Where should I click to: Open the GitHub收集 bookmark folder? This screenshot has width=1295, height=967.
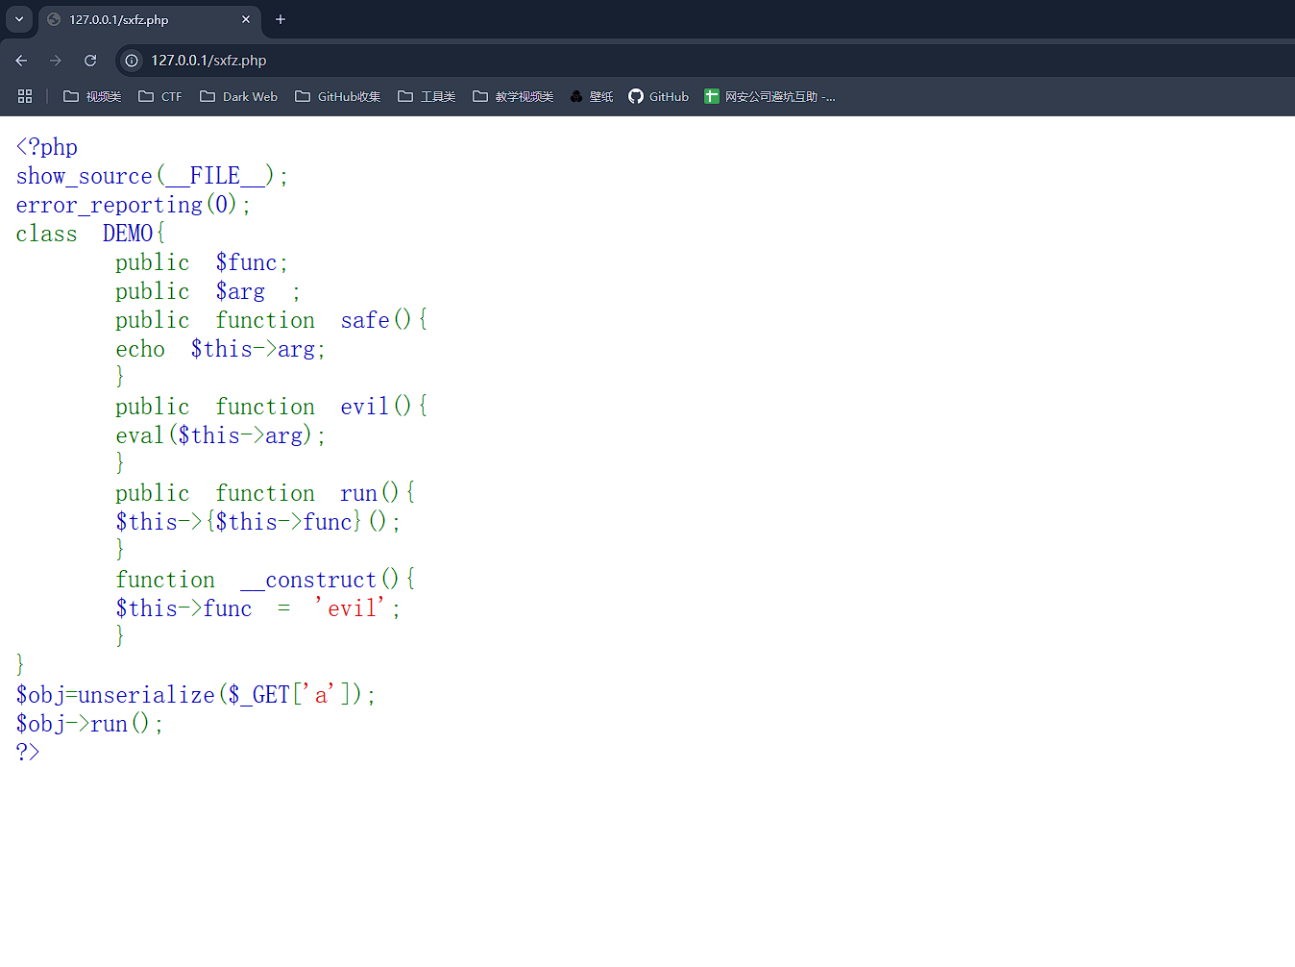tap(338, 96)
